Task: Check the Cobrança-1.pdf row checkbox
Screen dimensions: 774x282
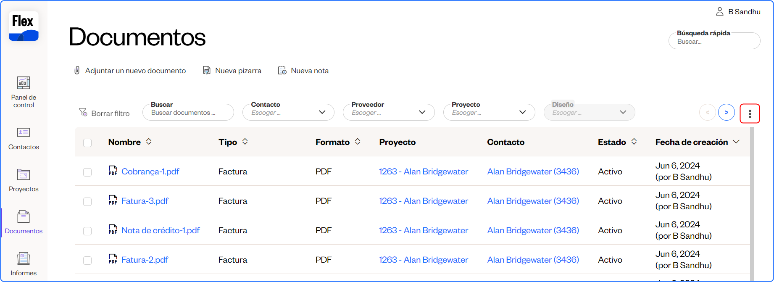Action: click(x=87, y=172)
